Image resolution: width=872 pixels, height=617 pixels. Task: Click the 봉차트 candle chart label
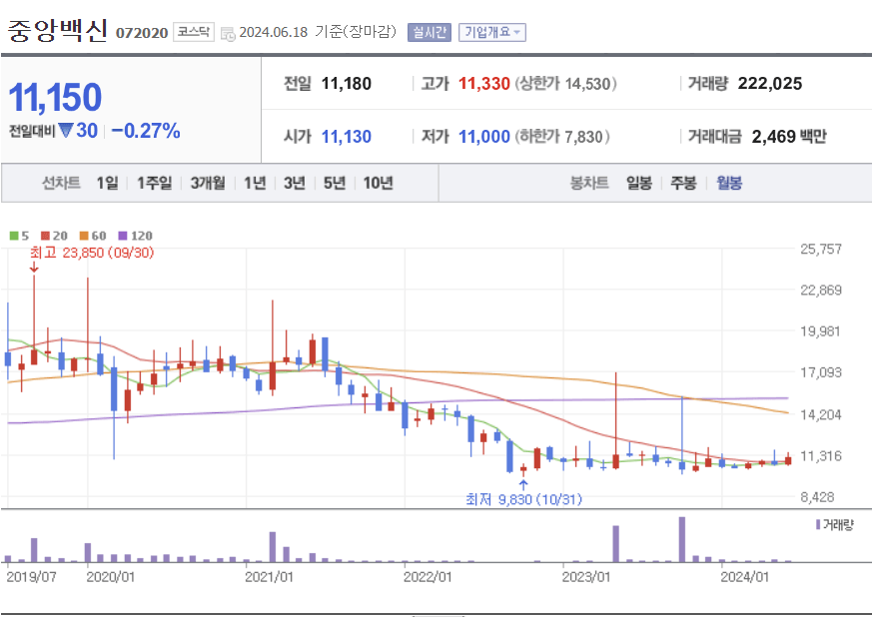(589, 183)
